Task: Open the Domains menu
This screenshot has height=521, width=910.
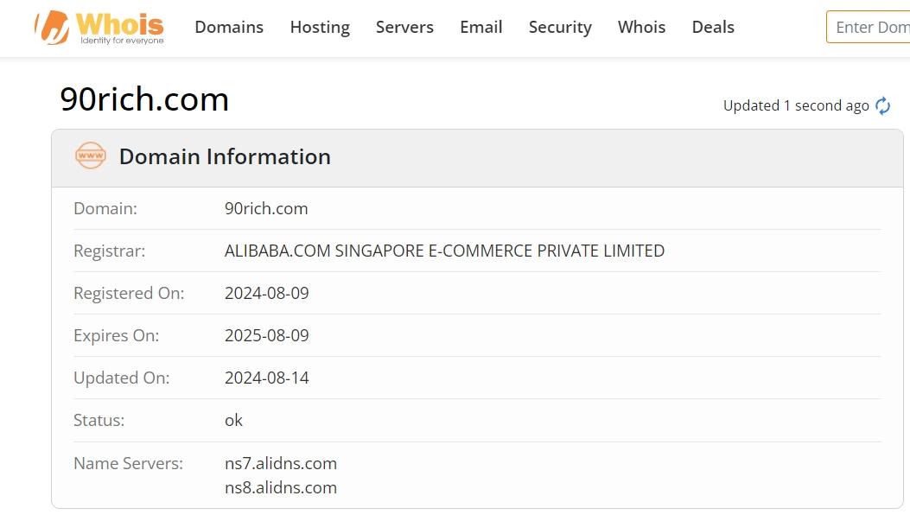Action: [x=229, y=28]
